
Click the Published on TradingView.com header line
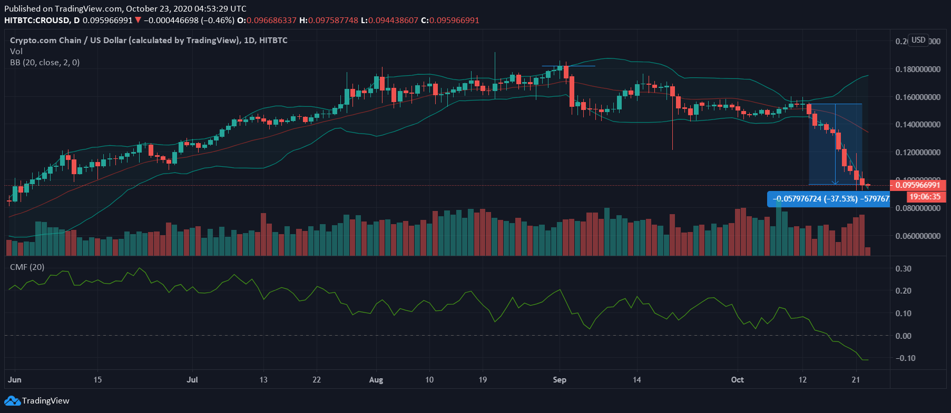pyautogui.click(x=125, y=8)
